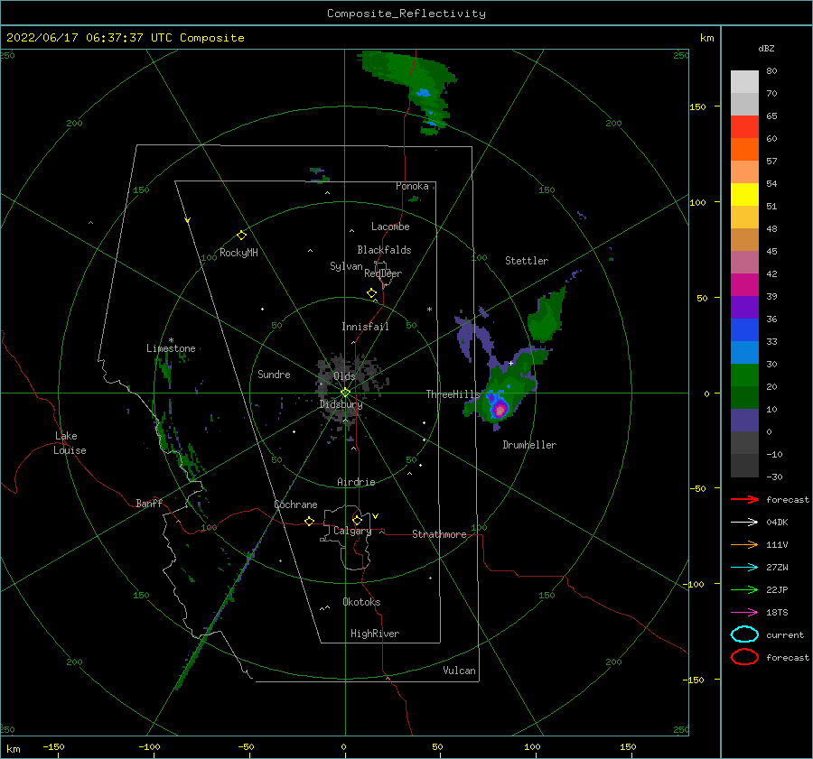Screen dimensions: 813x759
Task: Click the Composite_Reflectivity title
Action: [x=406, y=14]
